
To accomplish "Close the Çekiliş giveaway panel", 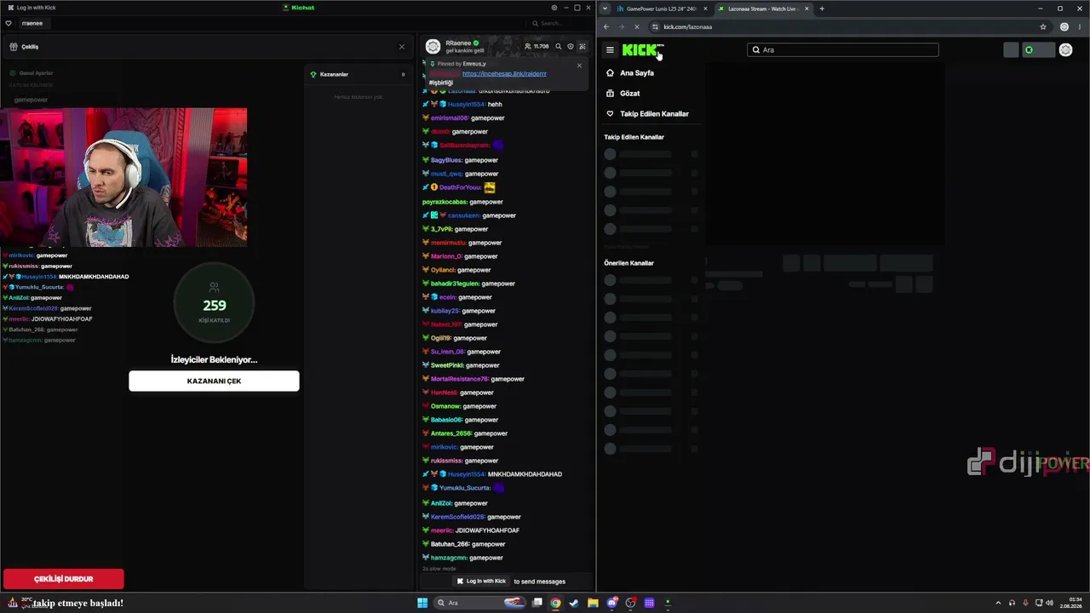I will coord(402,47).
